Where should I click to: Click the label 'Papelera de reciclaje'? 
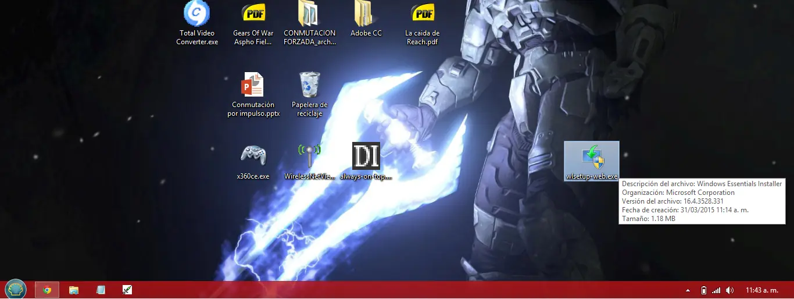(309, 109)
